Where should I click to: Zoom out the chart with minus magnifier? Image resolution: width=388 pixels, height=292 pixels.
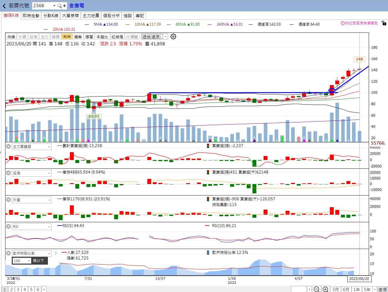[317, 289]
